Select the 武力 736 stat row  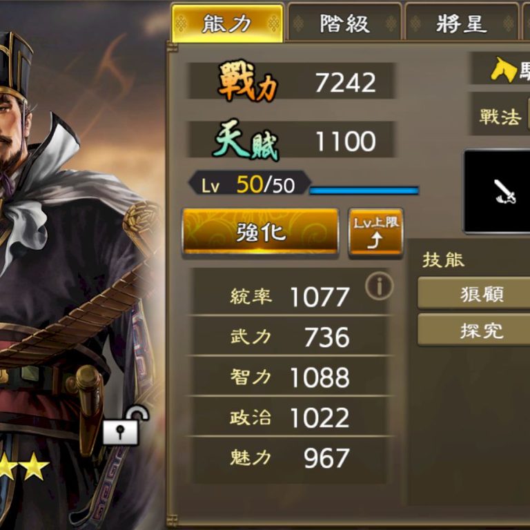pos(289,336)
